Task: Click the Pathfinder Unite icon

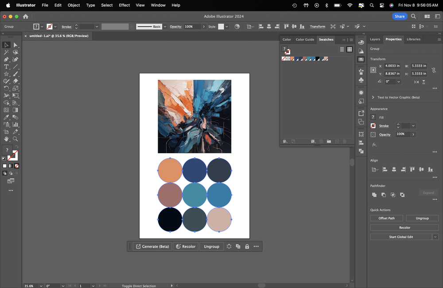Action: pos(374,195)
